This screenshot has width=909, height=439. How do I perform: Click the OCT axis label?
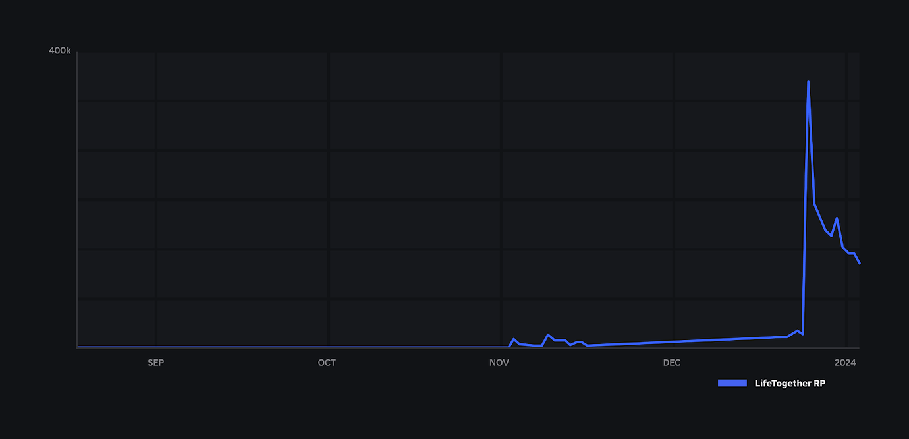327,362
